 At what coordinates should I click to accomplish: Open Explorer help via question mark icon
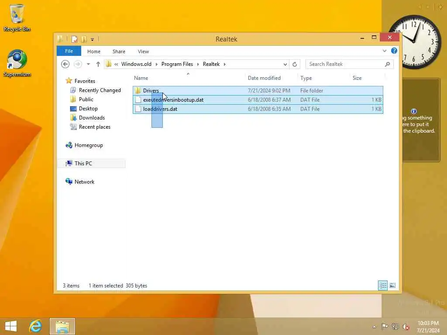click(394, 51)
